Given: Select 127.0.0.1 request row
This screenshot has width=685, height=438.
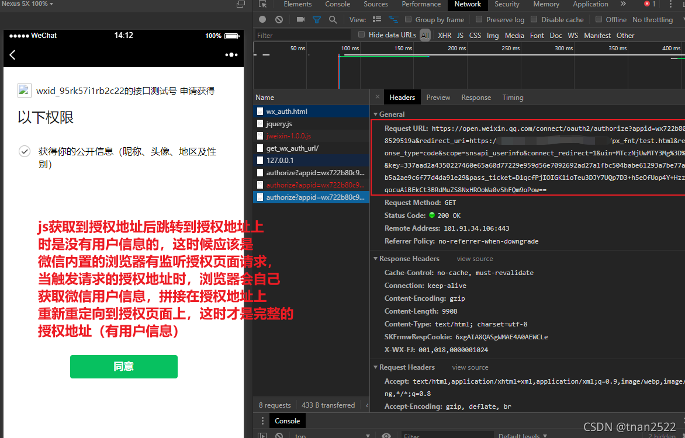Looking at the screenshot, I should 311,160.
